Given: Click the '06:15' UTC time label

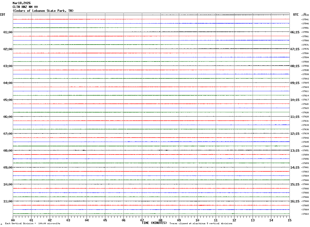Looking at the screenshot, I should point(295,32).
